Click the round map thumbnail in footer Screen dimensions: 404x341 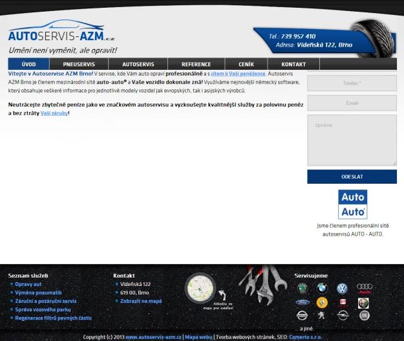coord(200,288)
